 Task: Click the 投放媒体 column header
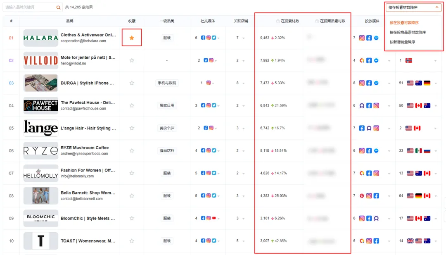(x=372, y=21)
